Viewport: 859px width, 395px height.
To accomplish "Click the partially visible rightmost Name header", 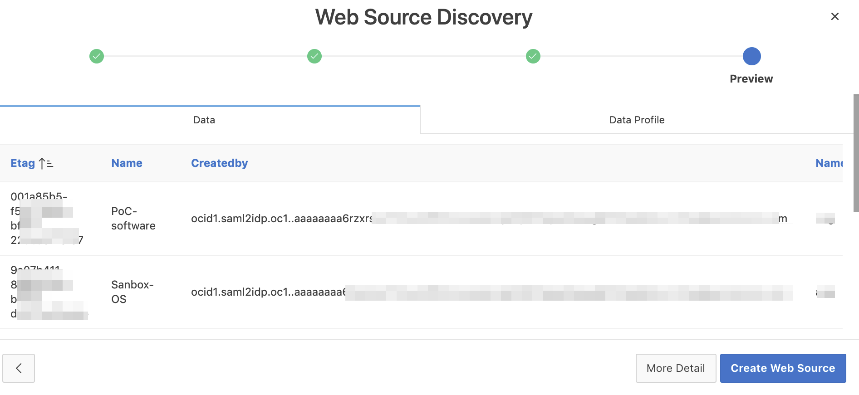I will (829, 163).
